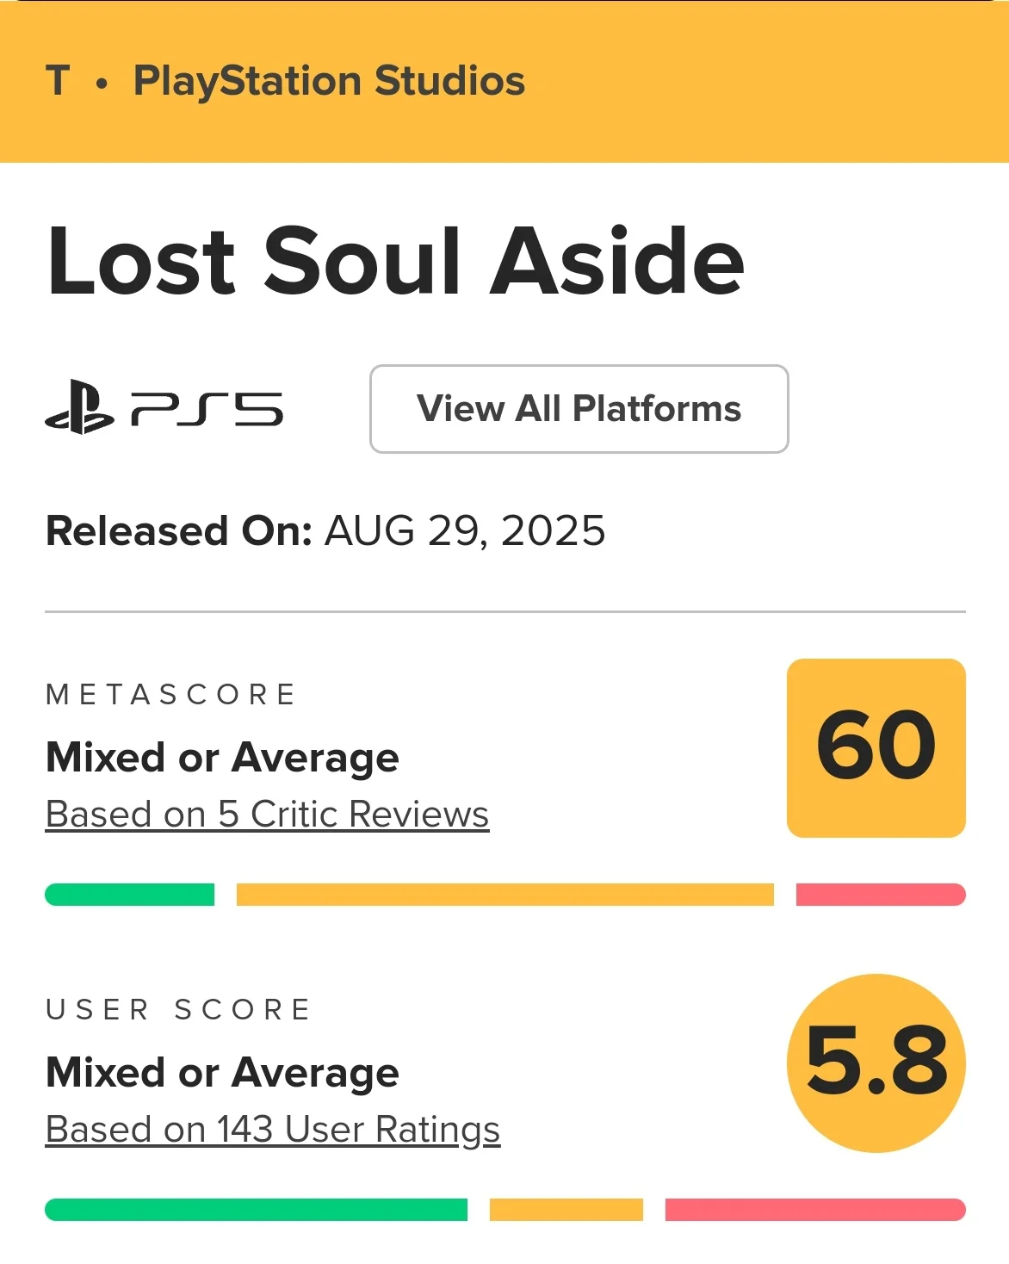Select yellow mixed critic reviews bar
The image size is (1009, 1264).
tap(505, 895)
